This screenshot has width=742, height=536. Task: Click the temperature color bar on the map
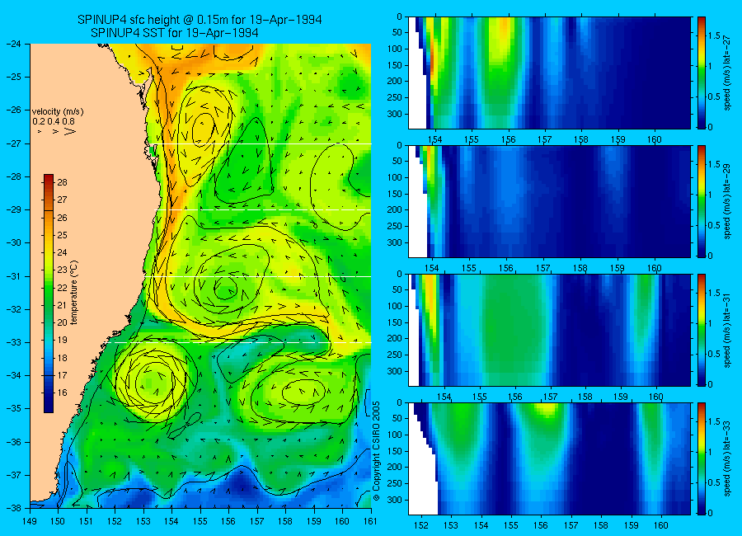click(49, 294)
